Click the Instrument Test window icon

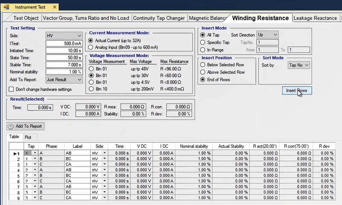6,7
